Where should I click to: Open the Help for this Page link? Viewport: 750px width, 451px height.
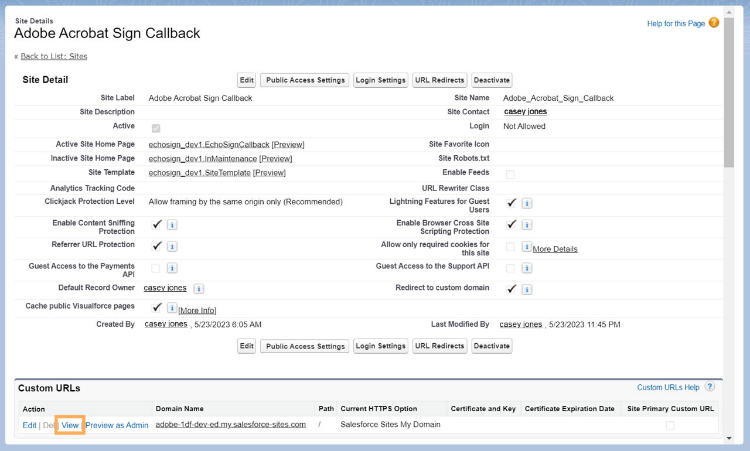(x=676, y=23)
